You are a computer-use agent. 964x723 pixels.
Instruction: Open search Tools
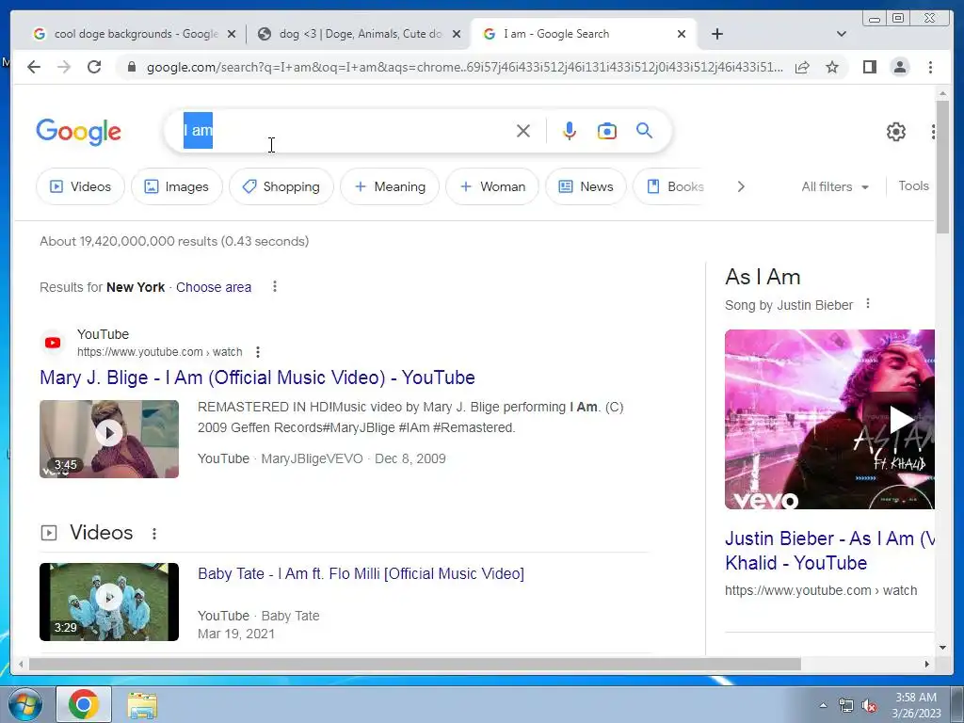pyautogui.click(x=913, y=185)
